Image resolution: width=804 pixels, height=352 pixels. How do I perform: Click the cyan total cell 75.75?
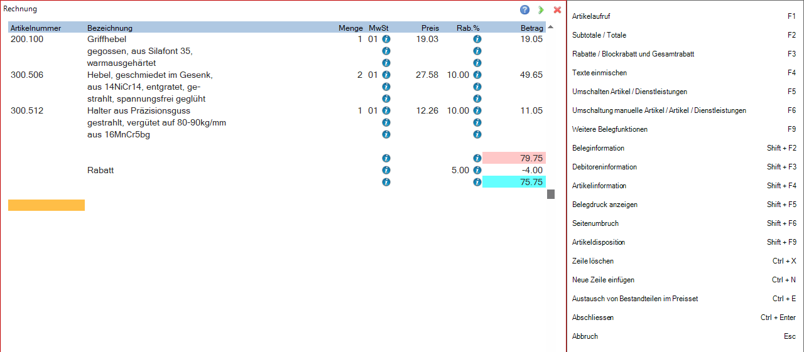click(514, 182)
